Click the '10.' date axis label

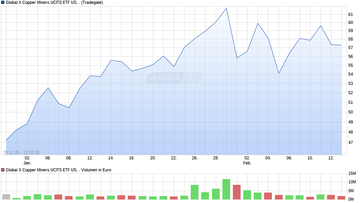click(310, 158)
